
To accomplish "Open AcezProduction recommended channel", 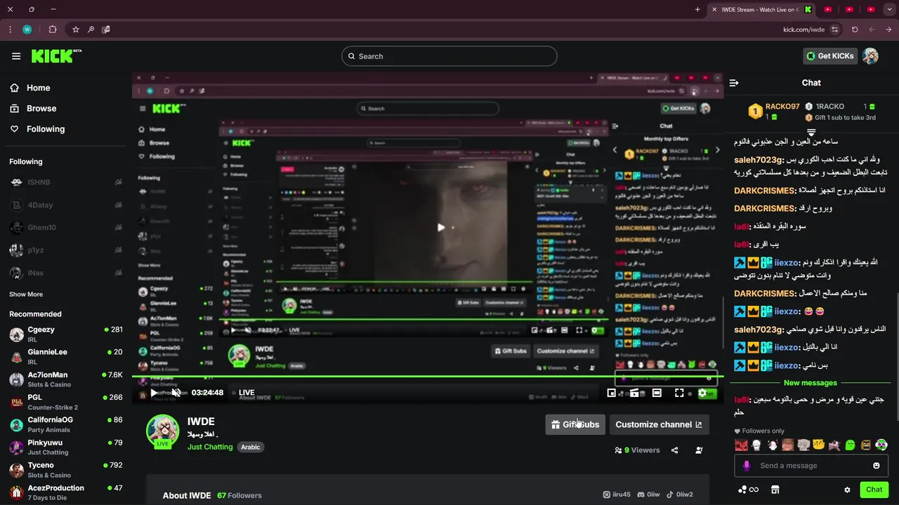I will pos(66,492).
